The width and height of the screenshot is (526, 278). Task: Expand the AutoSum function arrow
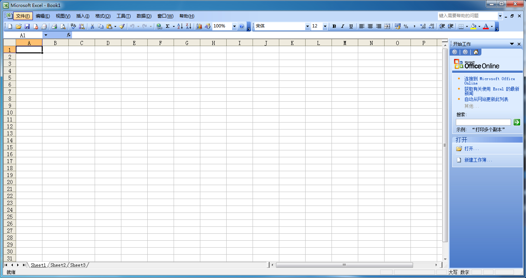(x=174, y=26)
